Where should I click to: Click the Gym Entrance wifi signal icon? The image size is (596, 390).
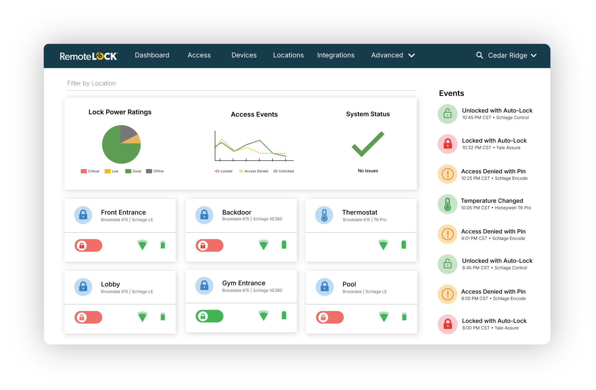264,316
